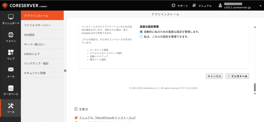Click the ドメイン label
264x122 pixels.
pyautogui.click(x=11, y=41)
